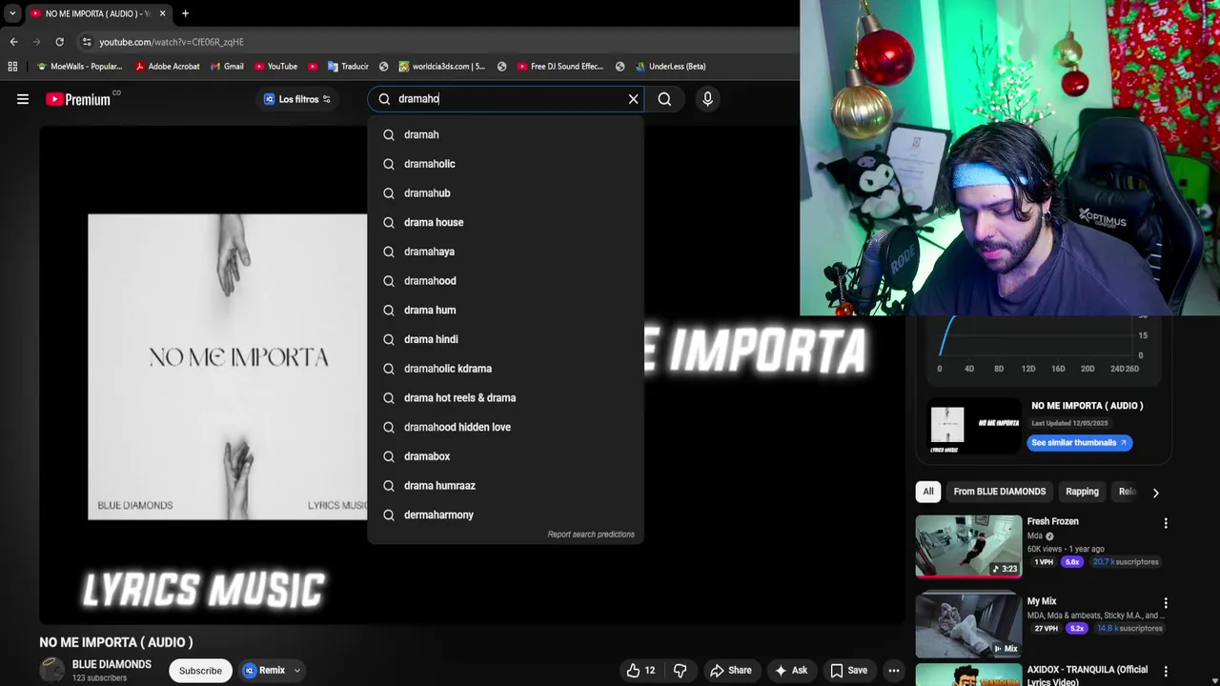Save video to playlist
Viewport: 1220px width, 686px height.
(x=847, y=671)
